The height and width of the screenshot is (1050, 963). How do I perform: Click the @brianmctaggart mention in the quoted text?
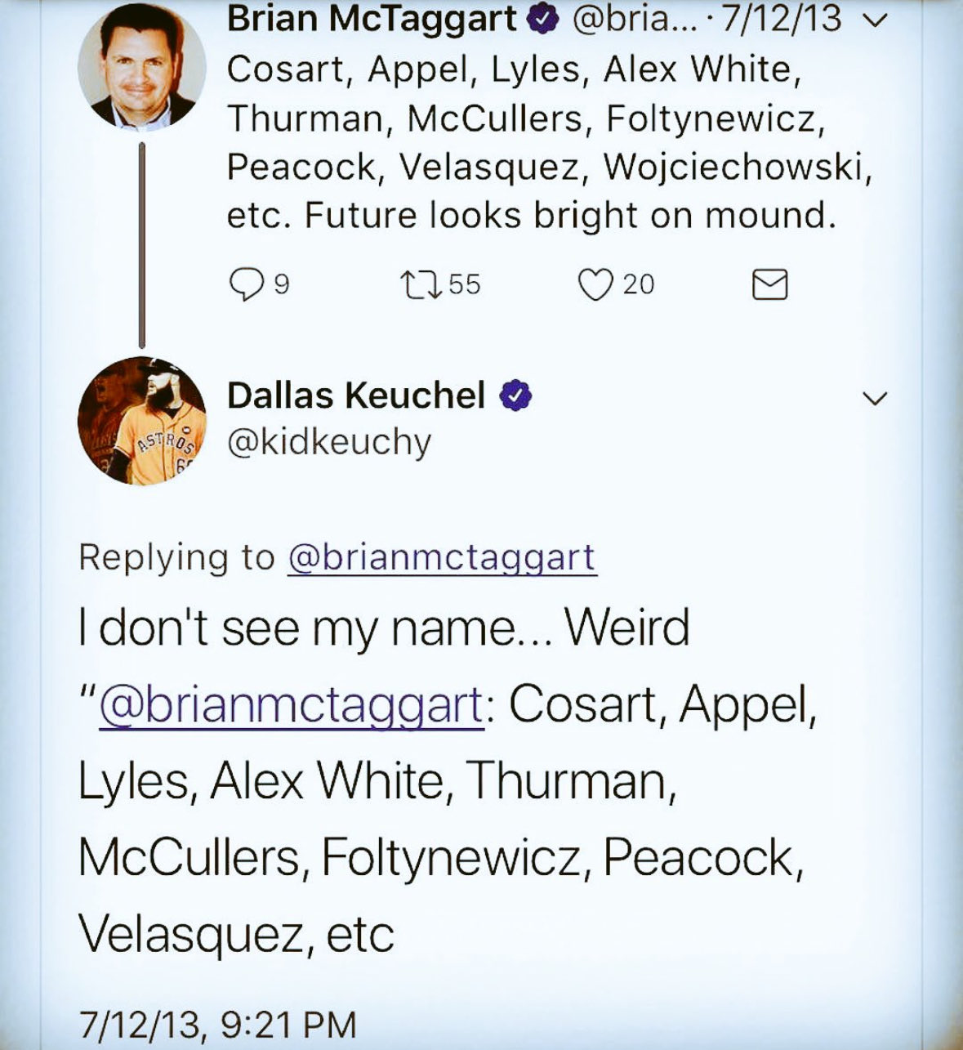291,705
